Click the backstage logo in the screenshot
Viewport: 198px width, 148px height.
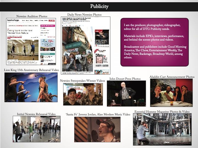click(13, 20)
